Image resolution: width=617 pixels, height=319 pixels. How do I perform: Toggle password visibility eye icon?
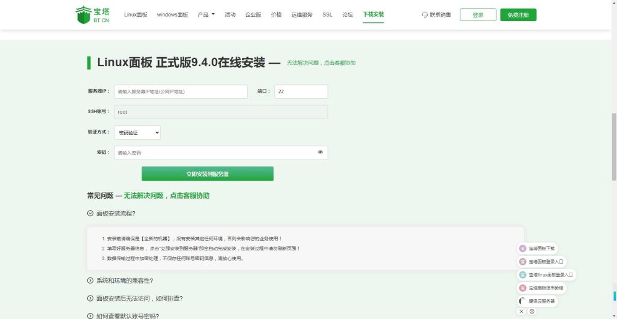tap(321, 152)
